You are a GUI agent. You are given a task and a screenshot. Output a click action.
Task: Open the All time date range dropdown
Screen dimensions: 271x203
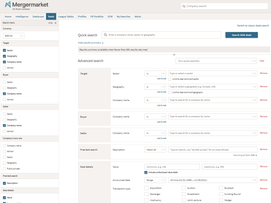pyautogui.click(x=213, y=180)
